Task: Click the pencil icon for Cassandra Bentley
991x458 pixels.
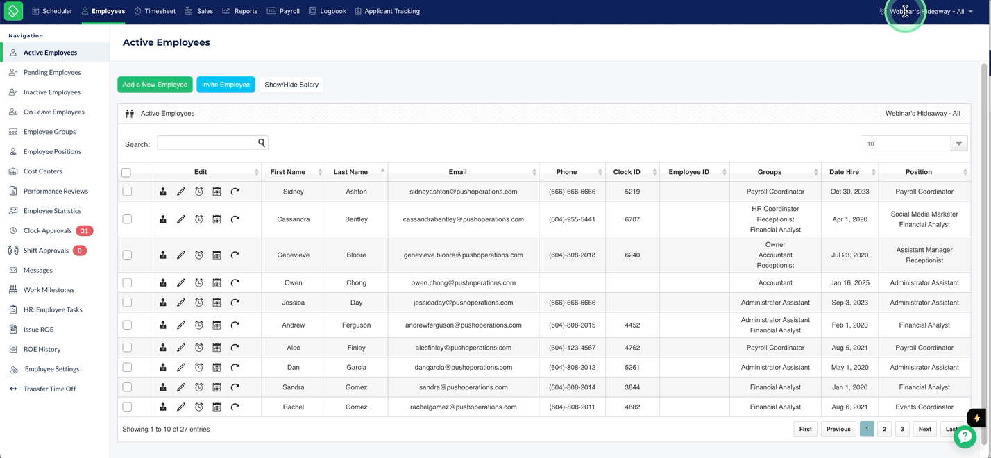Action: click(x=181, y=219)
